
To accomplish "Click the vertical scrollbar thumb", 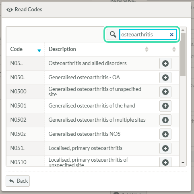I will coord(183,55).
